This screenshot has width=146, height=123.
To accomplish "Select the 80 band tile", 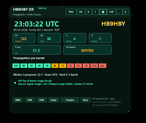I will coord(24,66).
